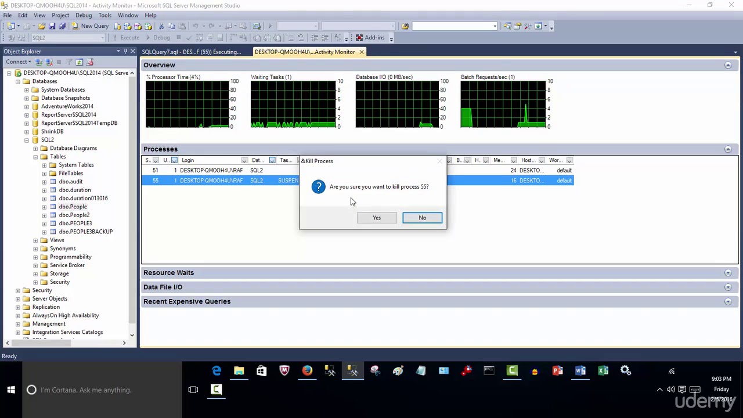
Task: Click the Filter funnel icon in Object Explorer
Action: (x=69, y=62)
